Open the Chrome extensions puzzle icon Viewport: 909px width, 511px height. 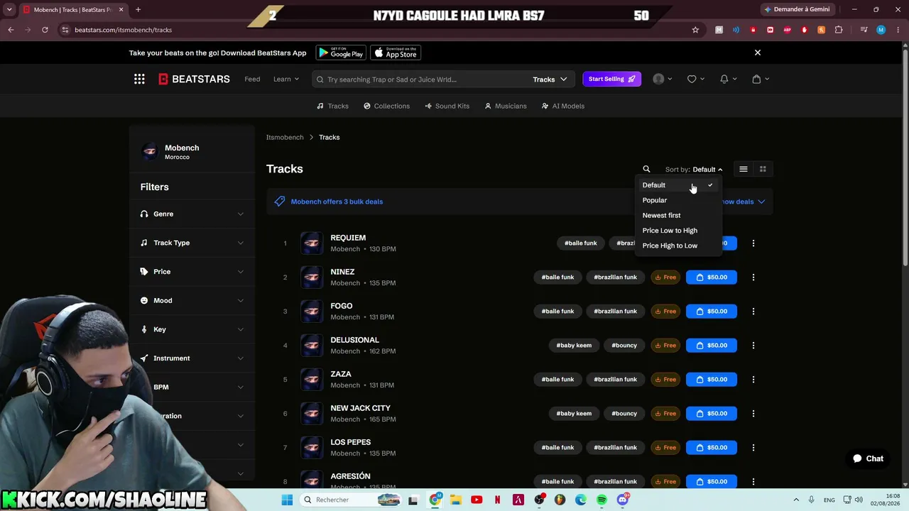[839, 30]
